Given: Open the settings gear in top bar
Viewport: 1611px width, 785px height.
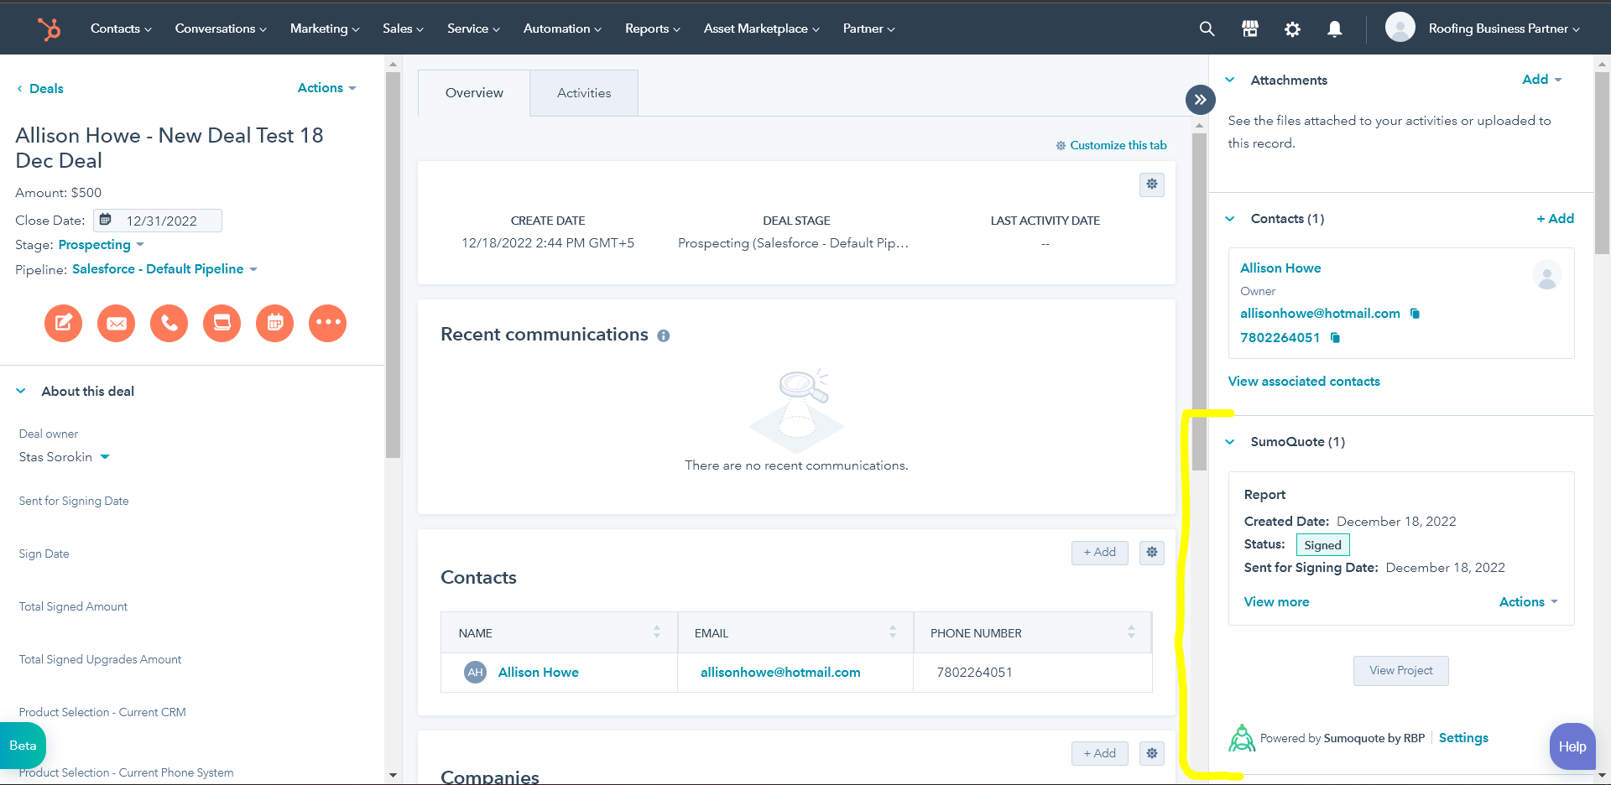Looking at the screenshot, I should pos(1292,29).
